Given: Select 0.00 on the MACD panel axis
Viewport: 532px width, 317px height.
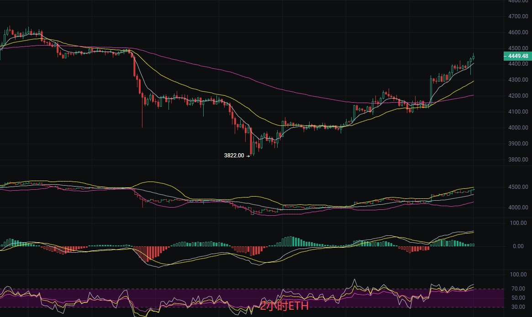Looking at the screenshot, I should (518, 246).
